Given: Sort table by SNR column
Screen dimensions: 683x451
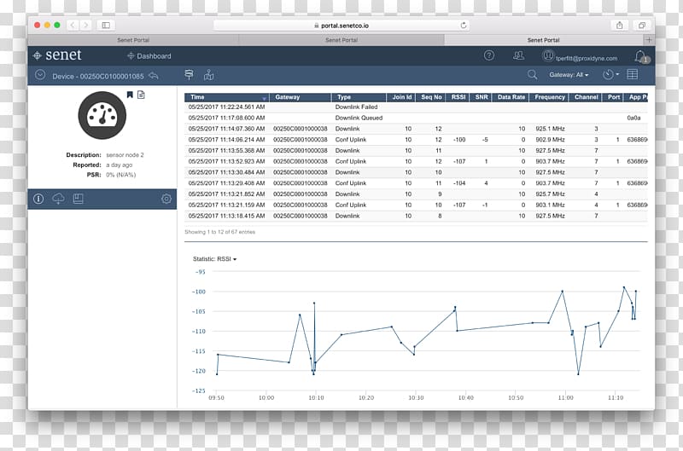Looking at the screenshot, I should (x=481, y=97).
